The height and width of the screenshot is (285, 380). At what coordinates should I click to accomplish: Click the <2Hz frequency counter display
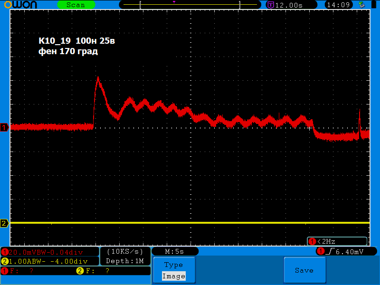point(337,241)
